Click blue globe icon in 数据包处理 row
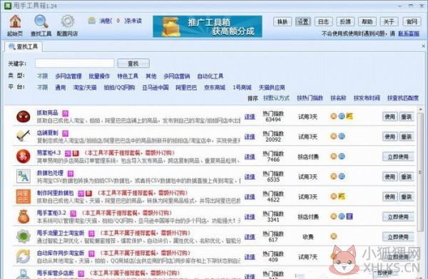 point(342,177)
